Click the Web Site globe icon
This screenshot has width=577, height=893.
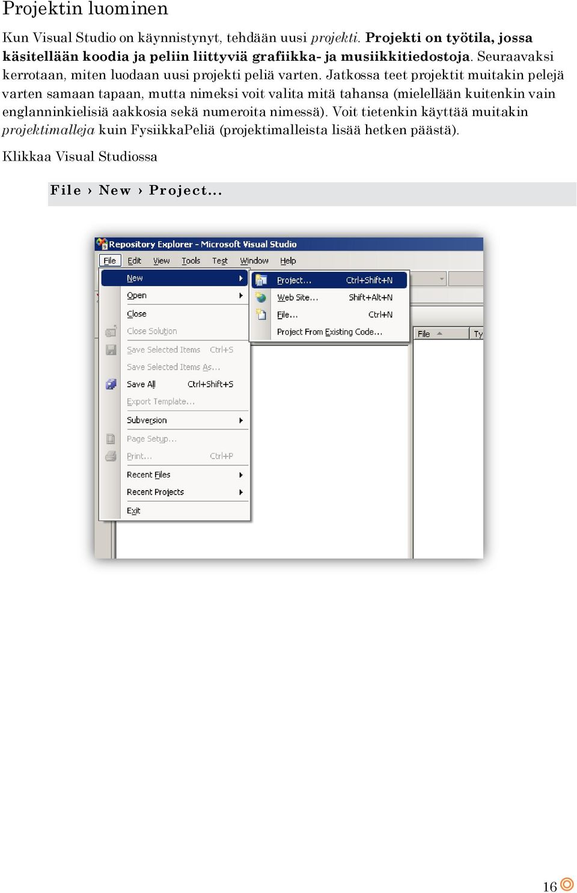coord(261,297)
